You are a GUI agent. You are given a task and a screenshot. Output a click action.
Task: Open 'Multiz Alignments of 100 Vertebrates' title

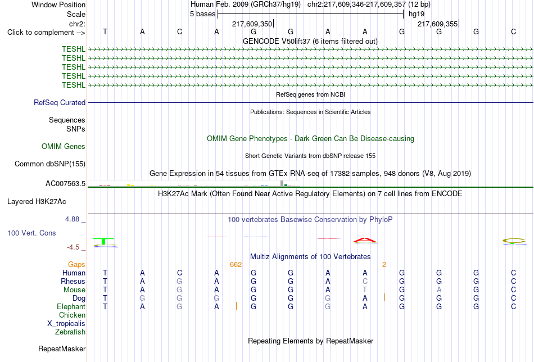click(x=310, y=256)
